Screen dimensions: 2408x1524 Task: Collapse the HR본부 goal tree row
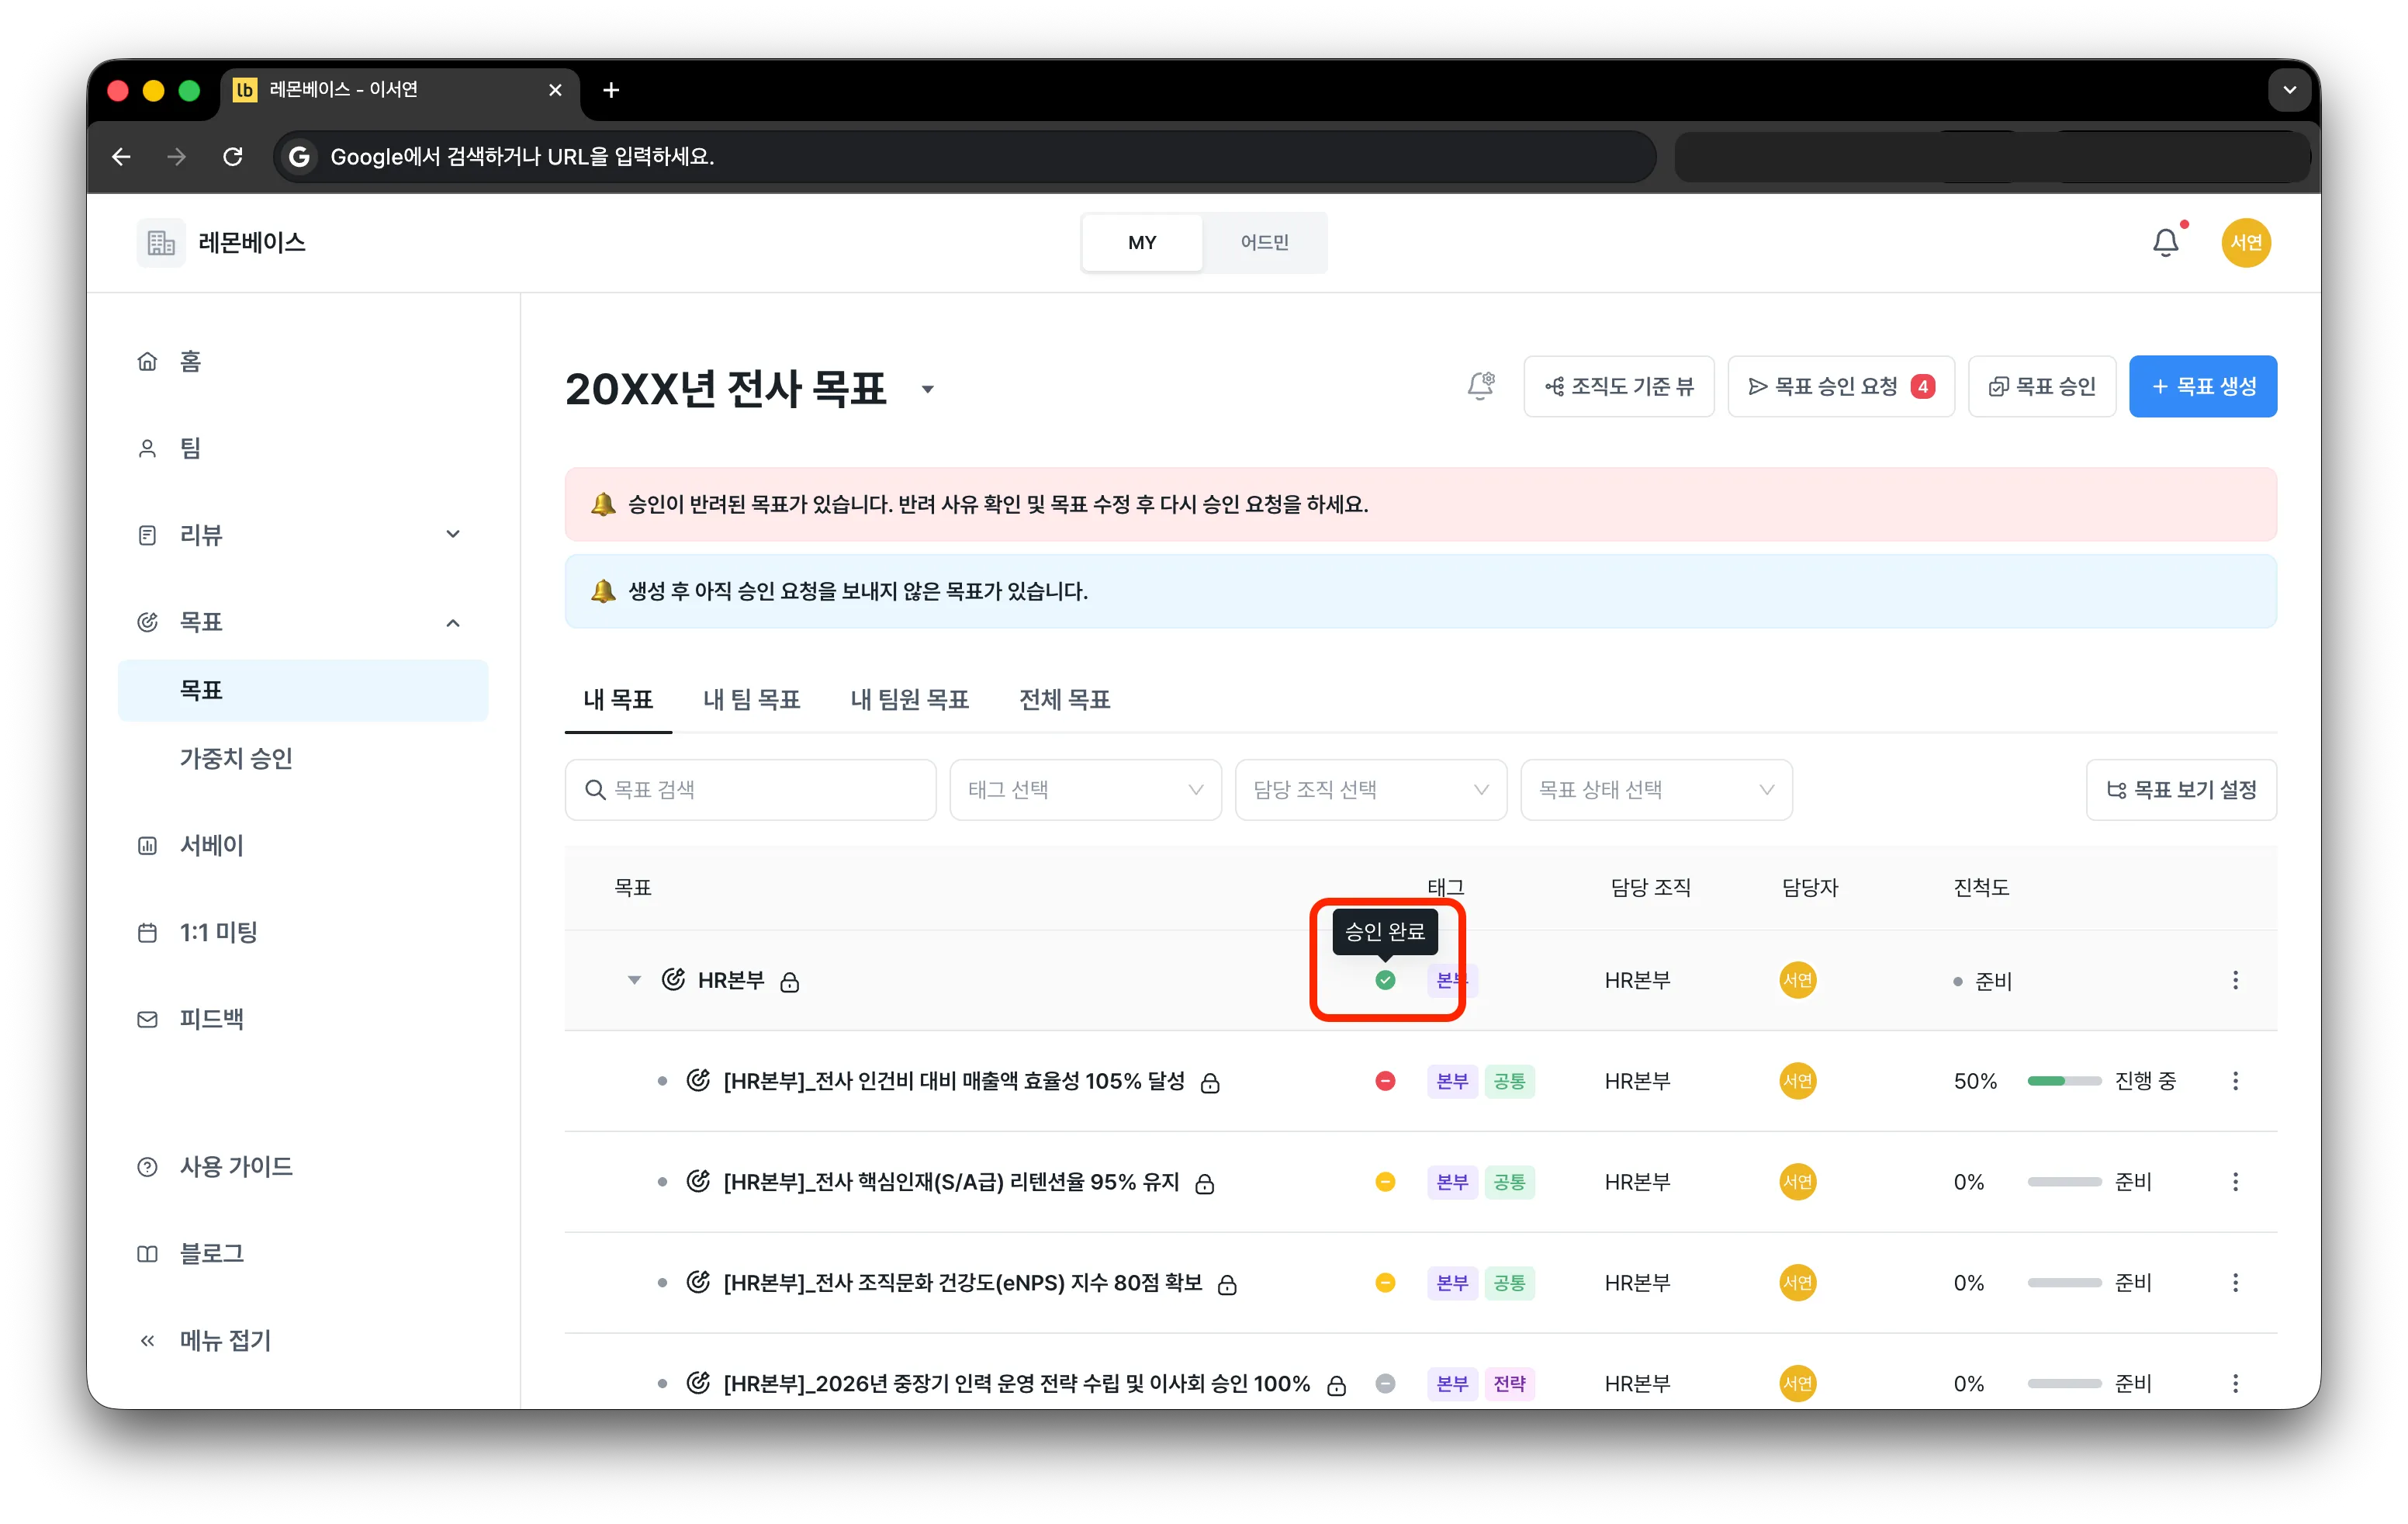pos(634,980)
